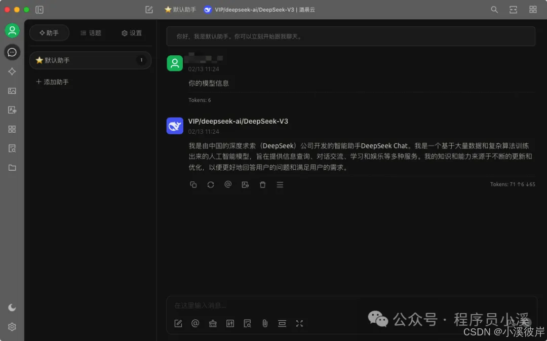This screenshot has width=547, height=341.
Task: Select the 默认助手 assistant entry
Action: pyautogui.click(x=90, y=60)
